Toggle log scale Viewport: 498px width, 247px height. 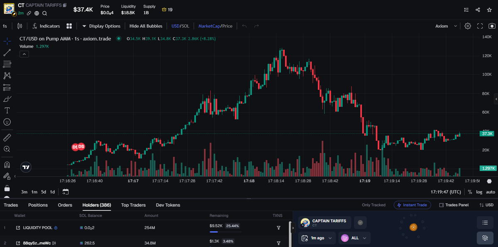point(479,192)
